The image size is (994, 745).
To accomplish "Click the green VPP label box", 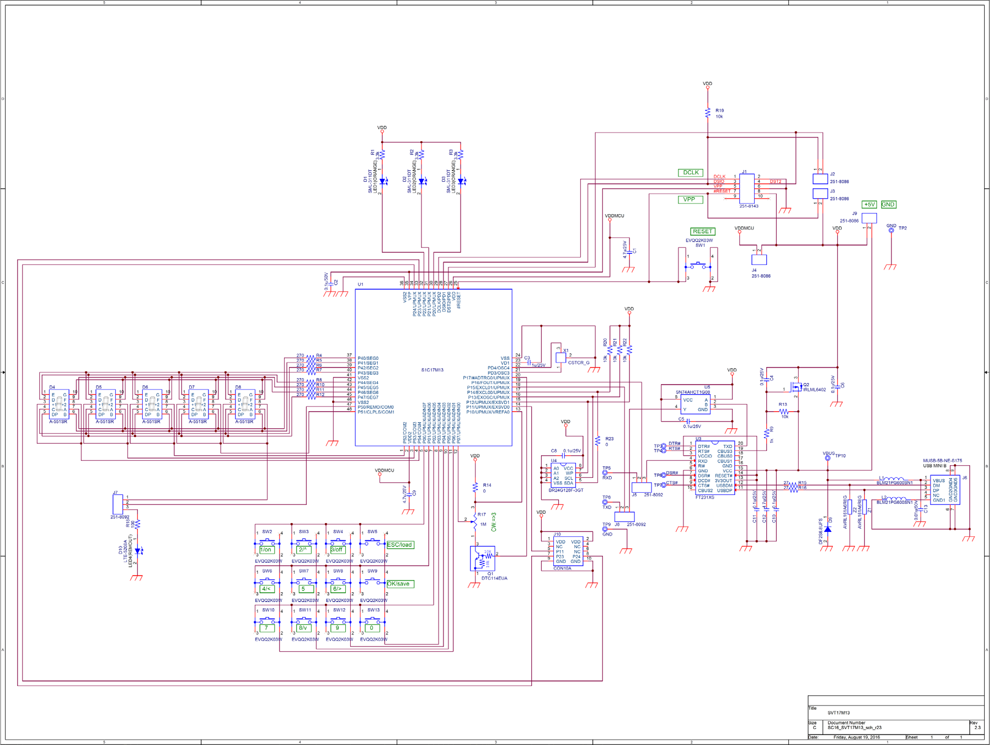I will point(690,200).
